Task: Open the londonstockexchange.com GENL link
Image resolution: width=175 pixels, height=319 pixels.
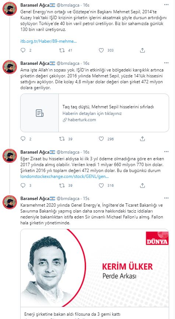Action: pos(65,176)
